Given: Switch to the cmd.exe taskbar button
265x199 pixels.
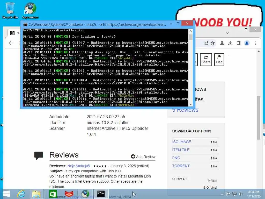Looking at the screenshot, I should (x=101, y=194).
